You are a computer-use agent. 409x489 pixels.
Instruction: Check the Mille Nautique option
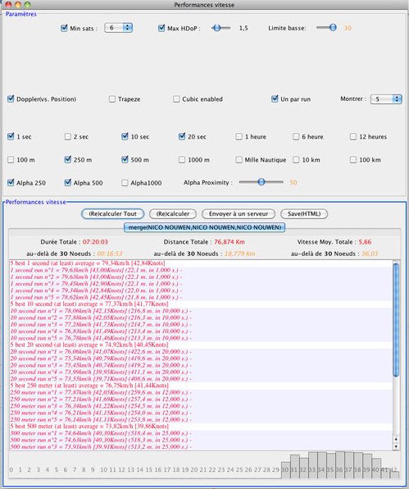click(x=239, y=160)
